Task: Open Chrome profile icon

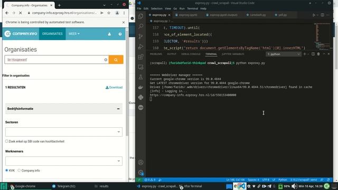Action: [x=117, y=13]
